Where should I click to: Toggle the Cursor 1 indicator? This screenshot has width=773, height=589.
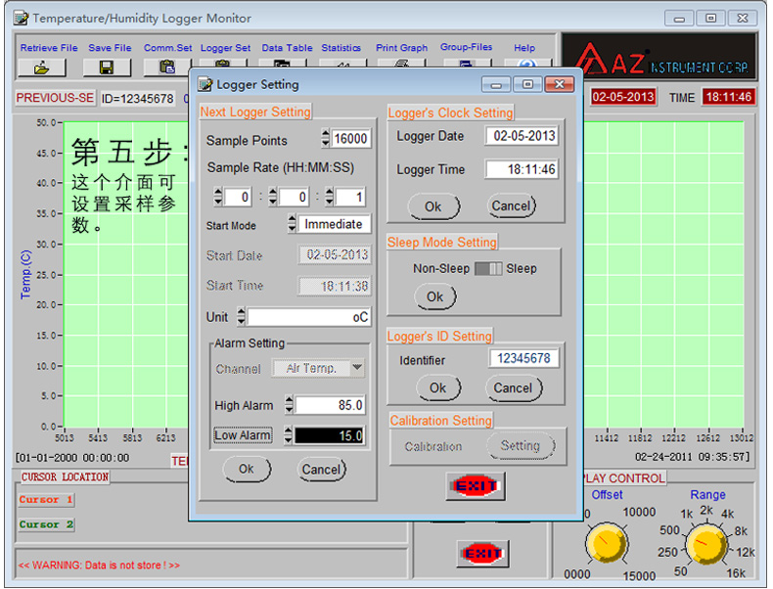click(x=46, y=500)
